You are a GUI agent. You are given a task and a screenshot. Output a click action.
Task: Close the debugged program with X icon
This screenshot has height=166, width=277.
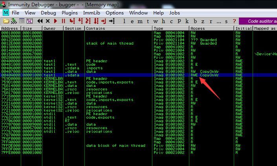48,21
